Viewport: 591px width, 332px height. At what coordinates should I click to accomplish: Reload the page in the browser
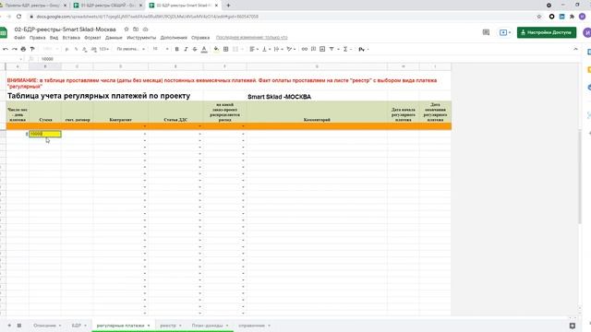coord(18,17)
